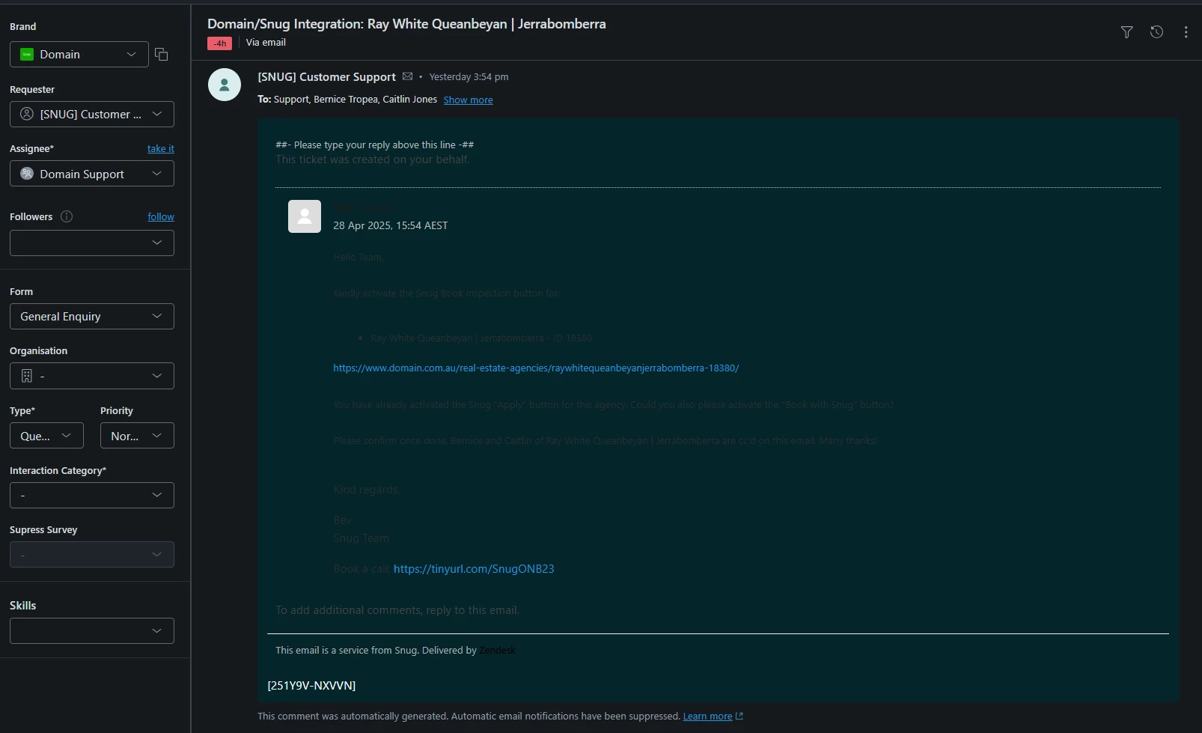Image resolution: width=1202 pixels, height=733 pixels.
Task: Click the '28 Apr 2025, 15:54 AEST' date
Action: coord(391,225)
